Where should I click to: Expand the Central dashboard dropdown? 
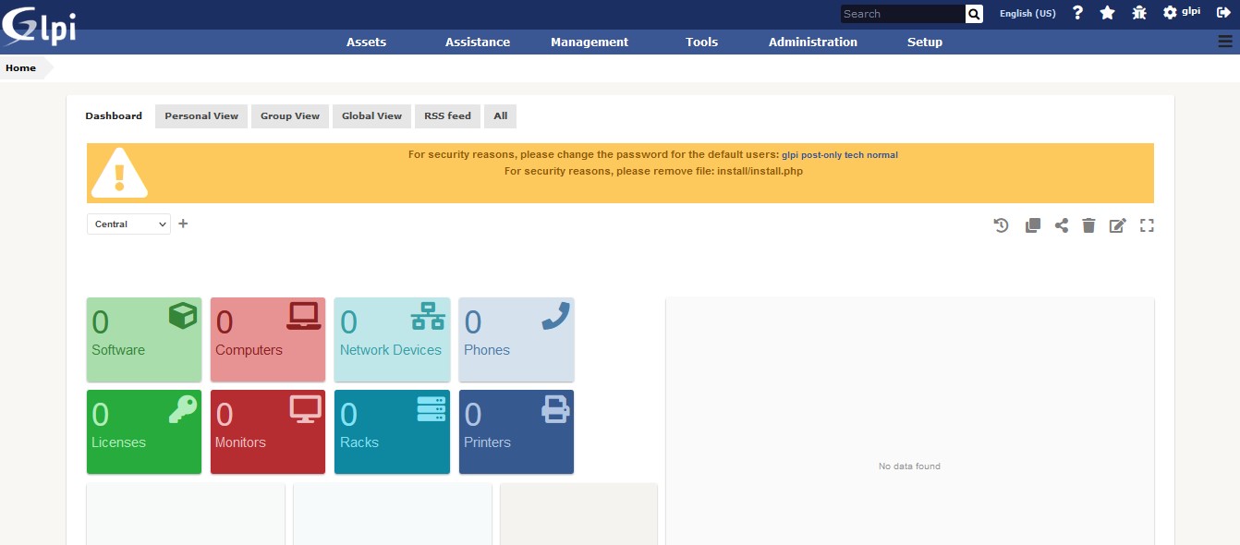[128, 224]
